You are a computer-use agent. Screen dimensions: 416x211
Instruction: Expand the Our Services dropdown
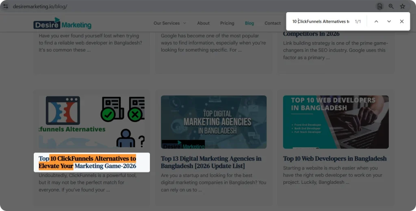[x=170, y=23]
